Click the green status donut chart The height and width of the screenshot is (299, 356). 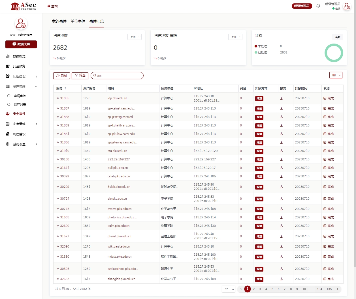point(334,53)
